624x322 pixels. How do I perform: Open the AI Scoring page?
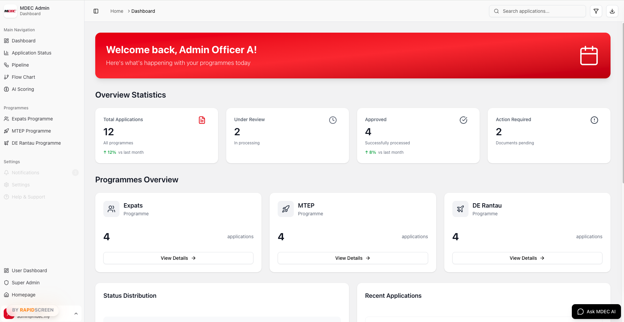pos(23,89)
